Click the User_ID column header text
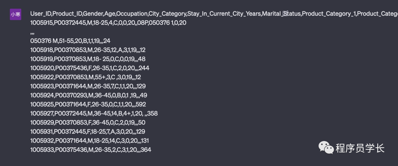This screenshot has width=398, height=166. tap(41, 14)
